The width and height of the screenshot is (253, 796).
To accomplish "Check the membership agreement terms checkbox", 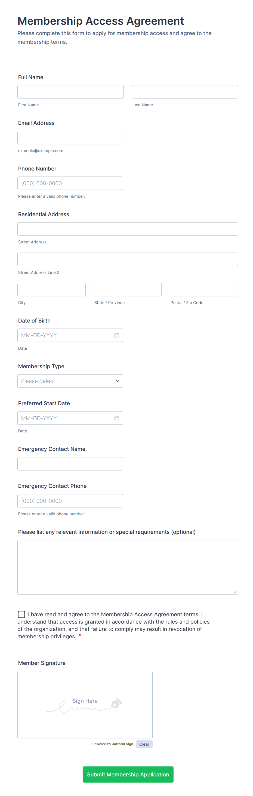I will coord(21,614).
